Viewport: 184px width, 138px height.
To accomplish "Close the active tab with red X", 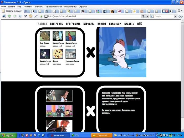I will [167, 11].
